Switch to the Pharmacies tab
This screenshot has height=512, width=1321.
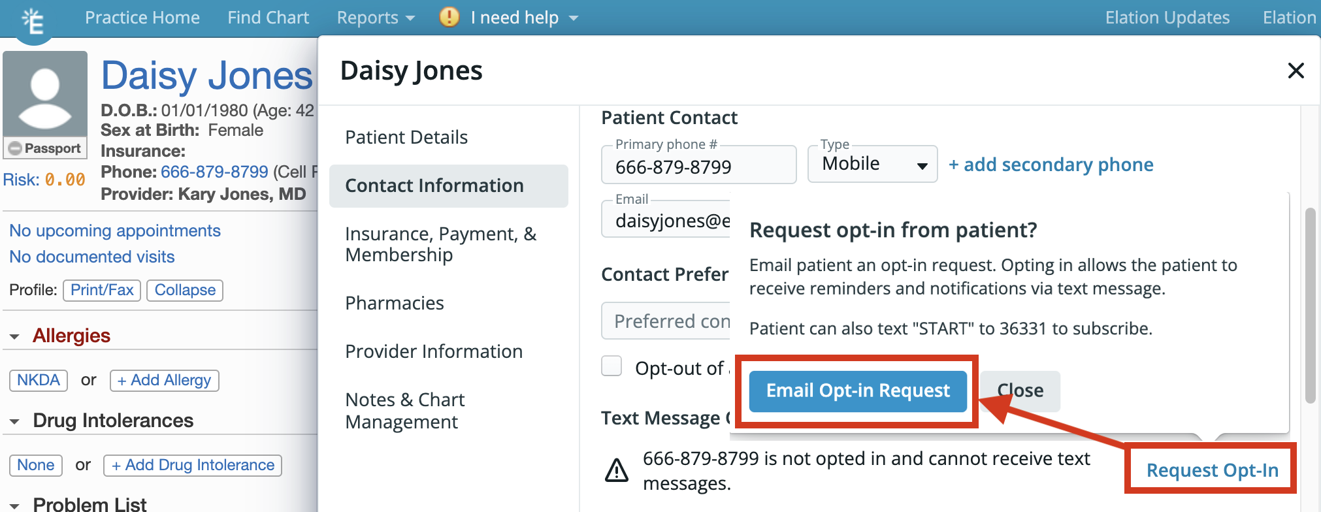click(395, 303)
